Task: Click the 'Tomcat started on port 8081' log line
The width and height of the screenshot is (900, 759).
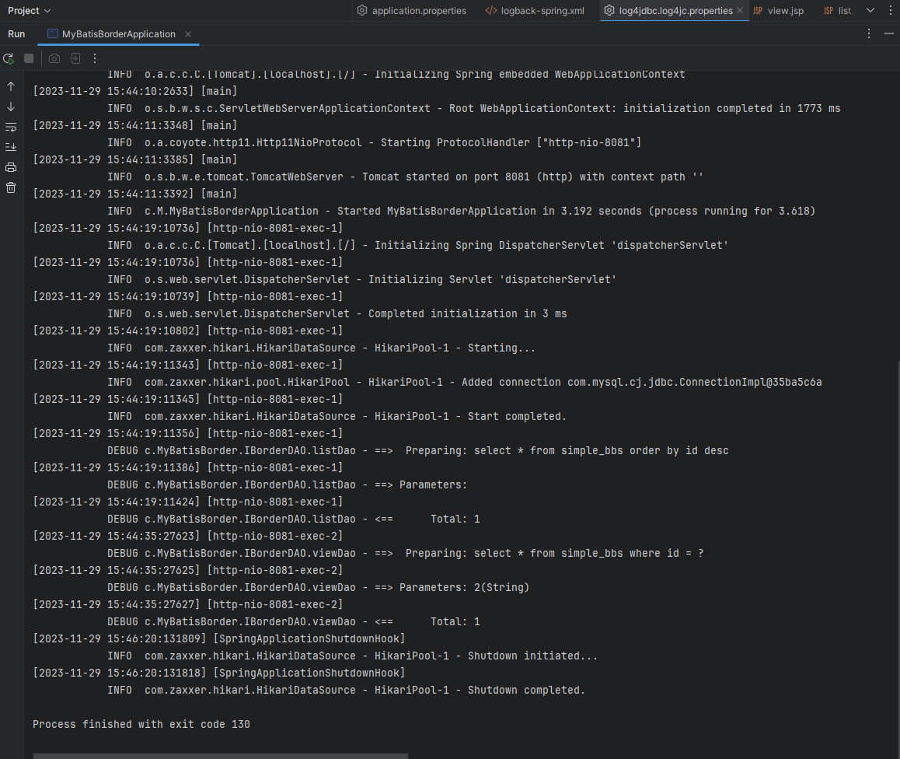Action: coord(405,177)
